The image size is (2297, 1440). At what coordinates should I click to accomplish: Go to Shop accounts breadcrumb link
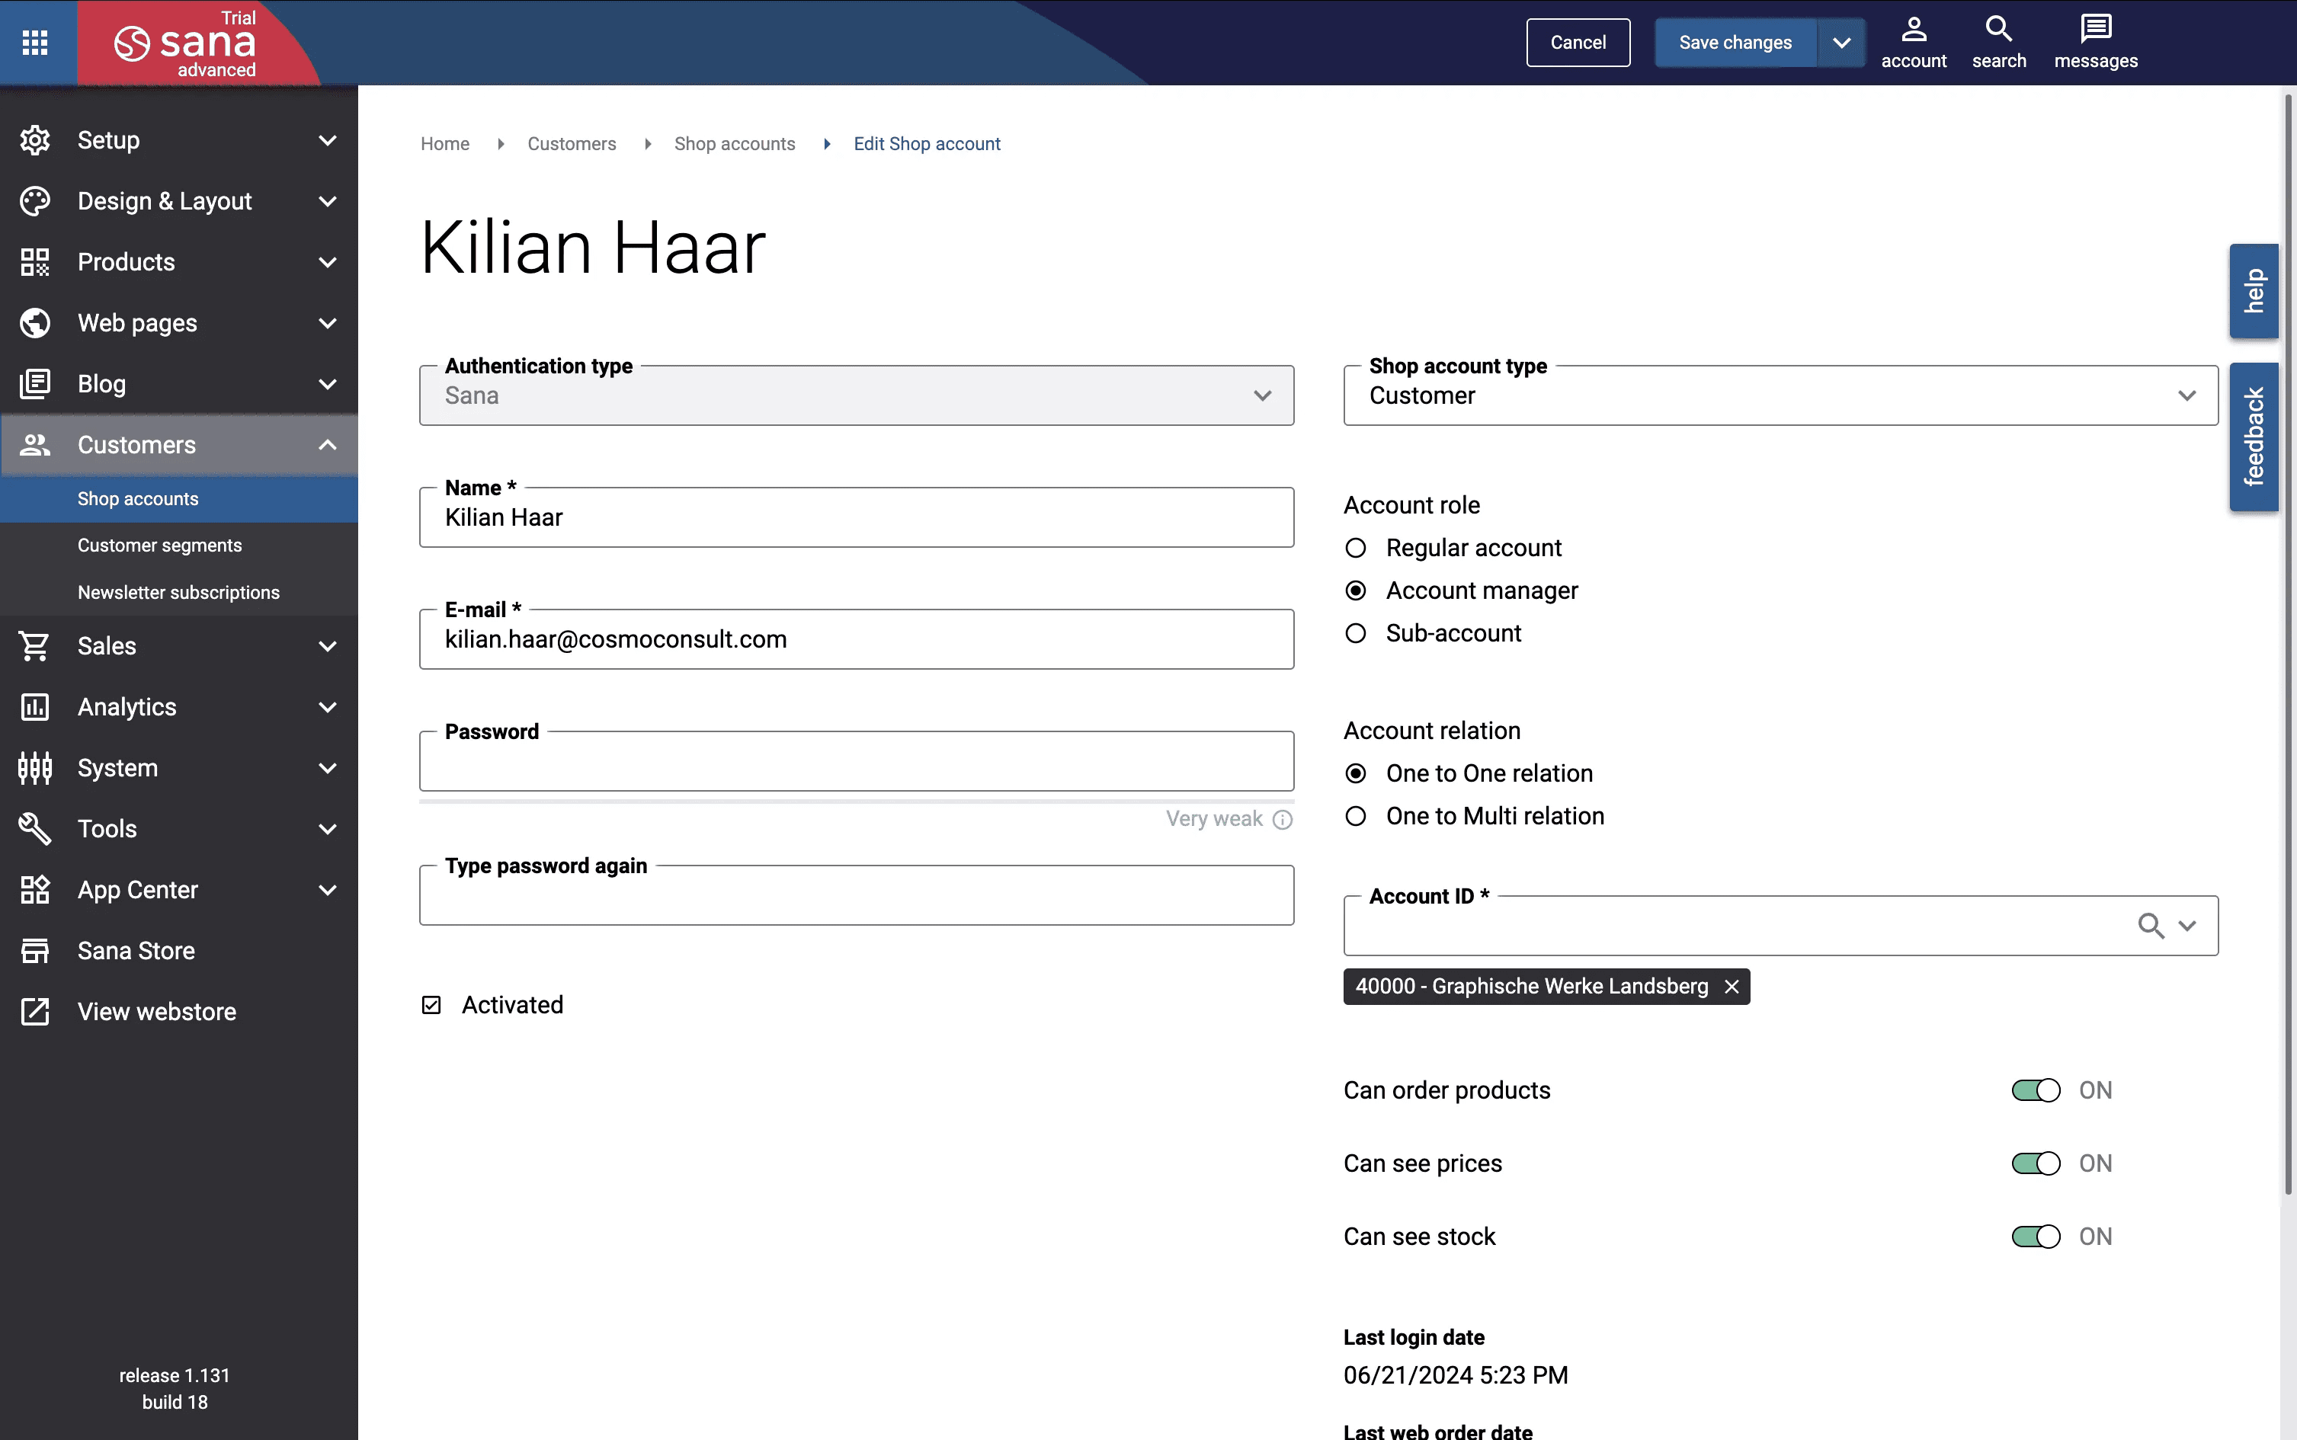pos(735,144)
